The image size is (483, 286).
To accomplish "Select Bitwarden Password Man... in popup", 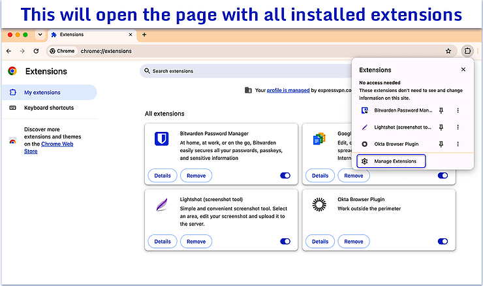I will 403,110.
